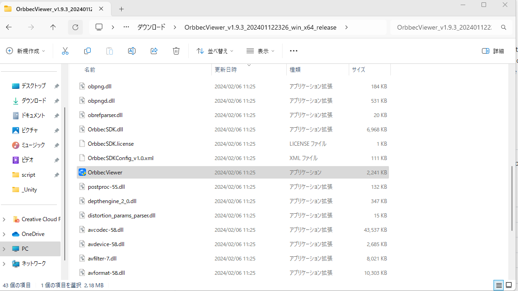Click the refresh icon to reload the folder

[75, 27]
